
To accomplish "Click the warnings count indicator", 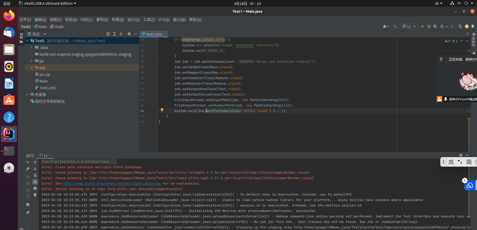I will (x=448, y=41).
